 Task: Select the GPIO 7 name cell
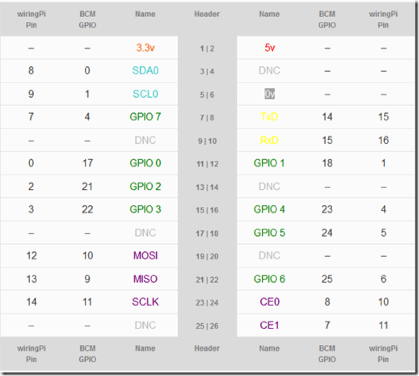click(145, 117)
